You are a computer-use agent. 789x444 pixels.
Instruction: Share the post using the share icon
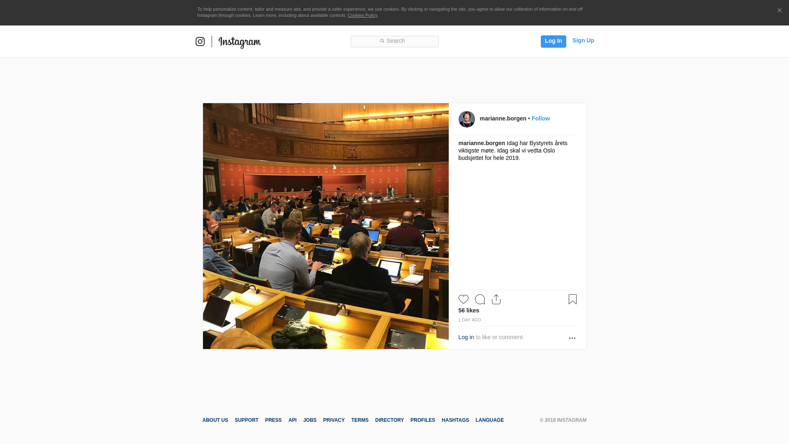pyautogui.click(x=496, y=299)
